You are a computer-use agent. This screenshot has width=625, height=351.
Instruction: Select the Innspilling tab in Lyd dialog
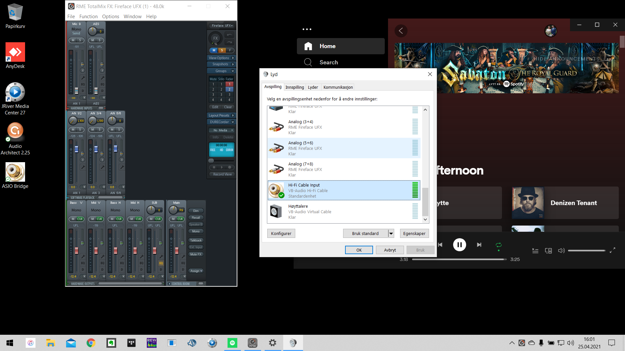(x=295, y=87)
